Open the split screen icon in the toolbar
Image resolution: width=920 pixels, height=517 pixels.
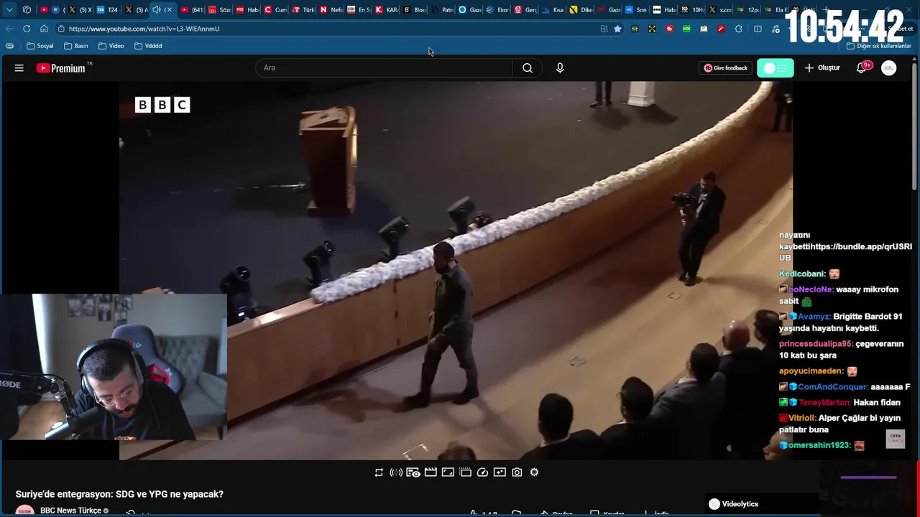click(758, 29)
